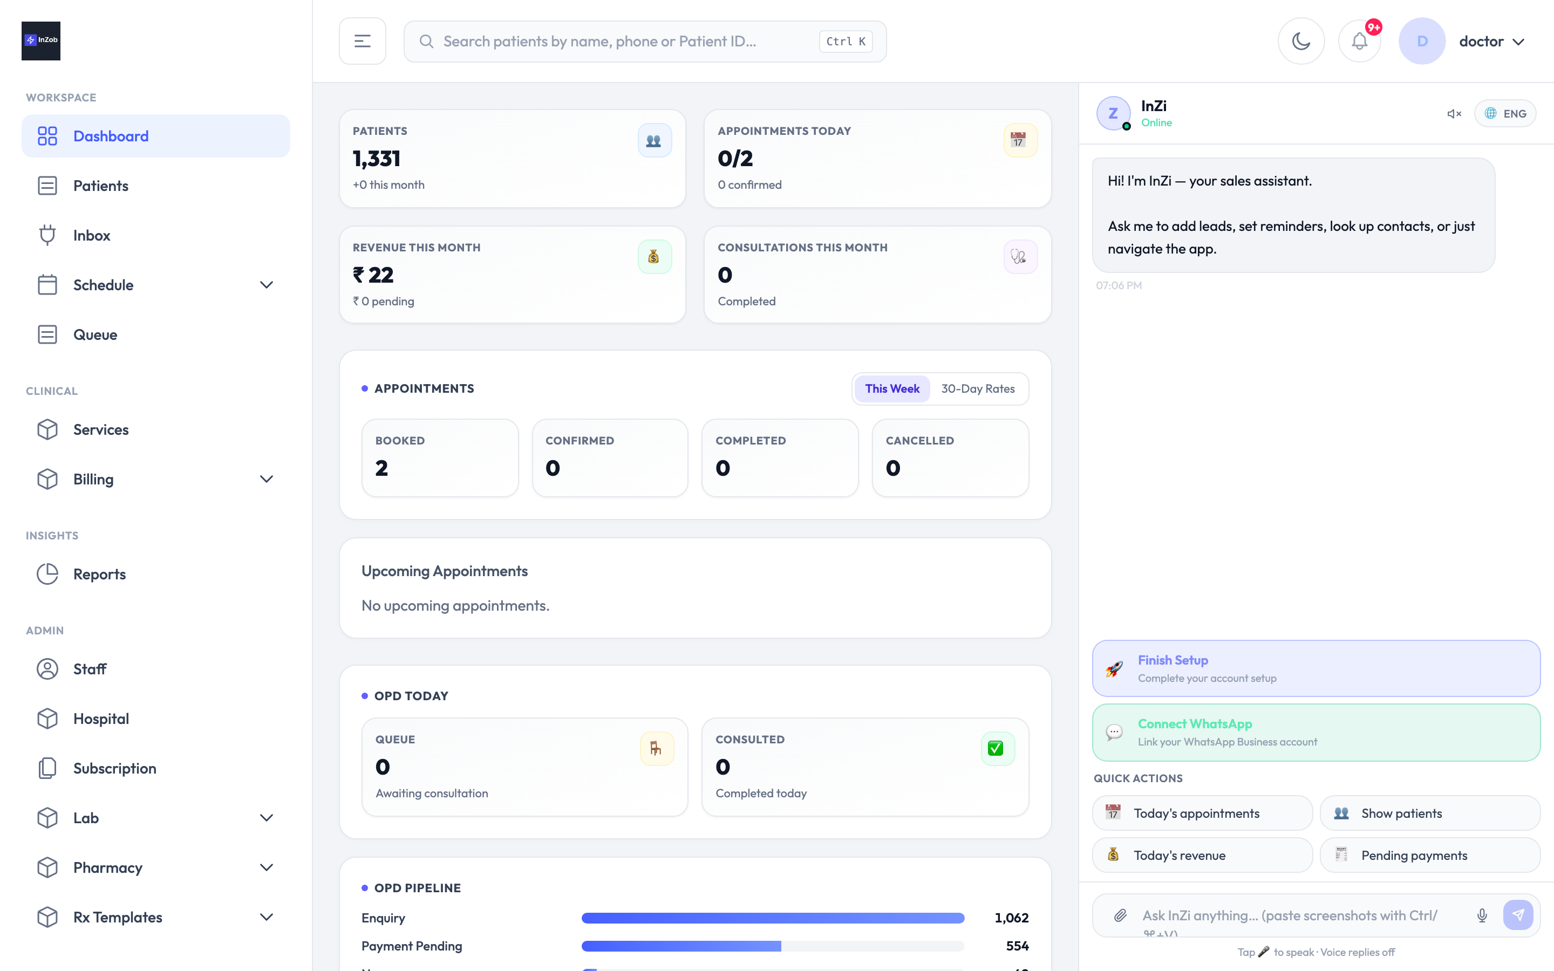Click the 1,062 Enquiry count
Viewport: 1554px width, 971px height.
point(1011,918)
